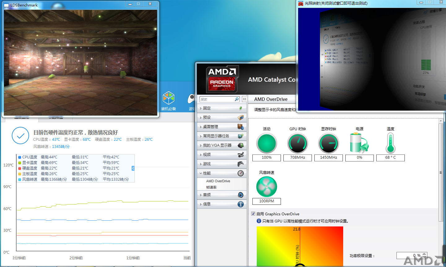Click the 我的 VGA 显示器 monitor icon
The width and height of the screenshot is (446, 267).
[241, 145]
